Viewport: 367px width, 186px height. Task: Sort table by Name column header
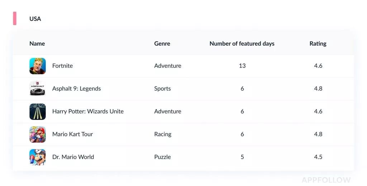point(37,44)
